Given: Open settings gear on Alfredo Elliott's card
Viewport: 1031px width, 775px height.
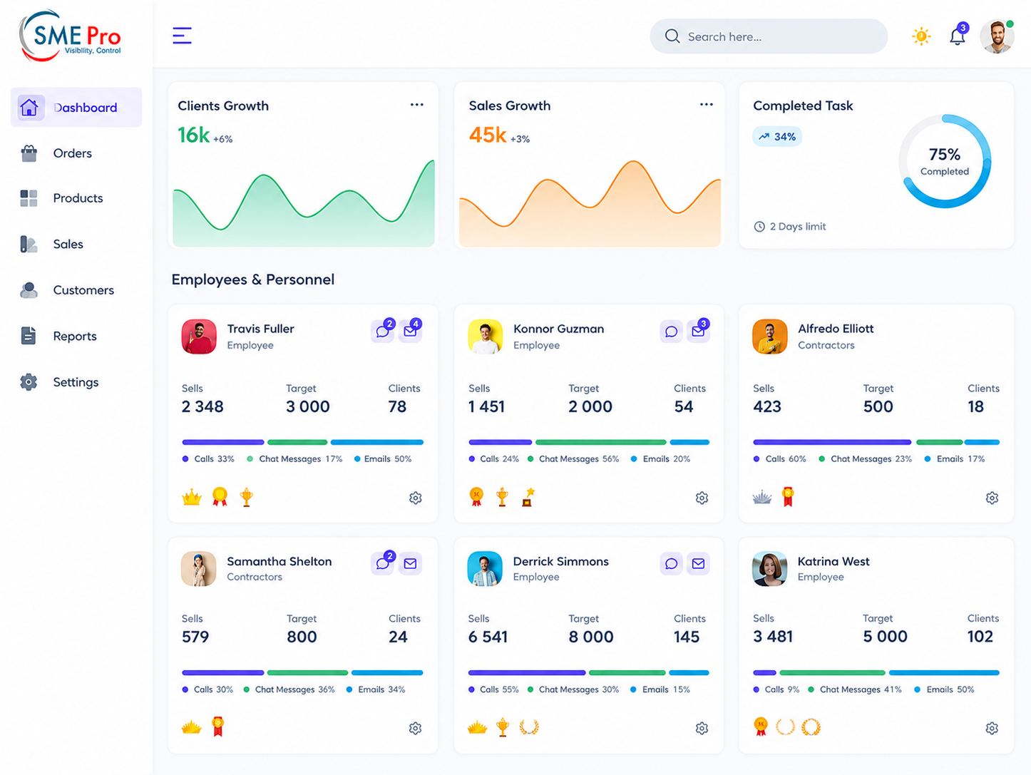Looking at the screenshot, I should click(x=992, y=498).
